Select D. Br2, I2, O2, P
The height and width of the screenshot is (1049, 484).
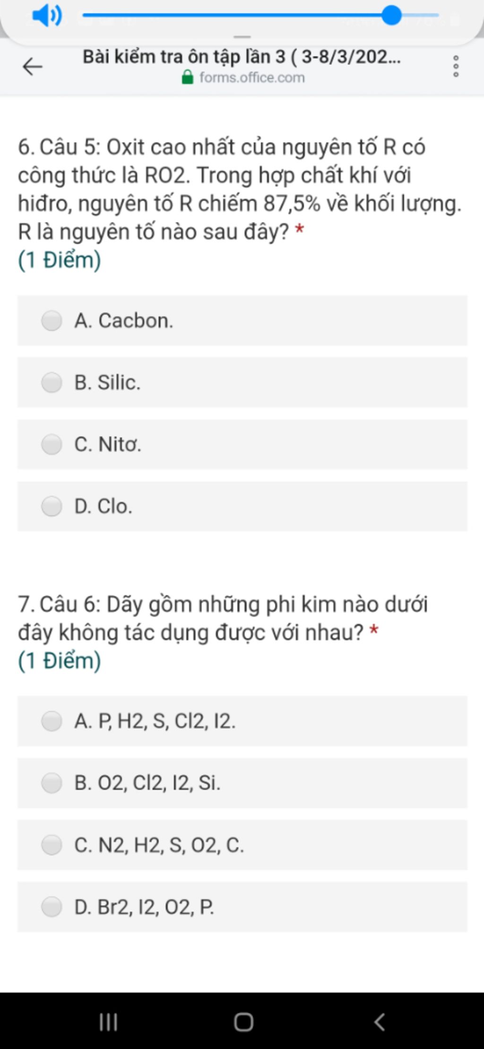click(242, 907)
